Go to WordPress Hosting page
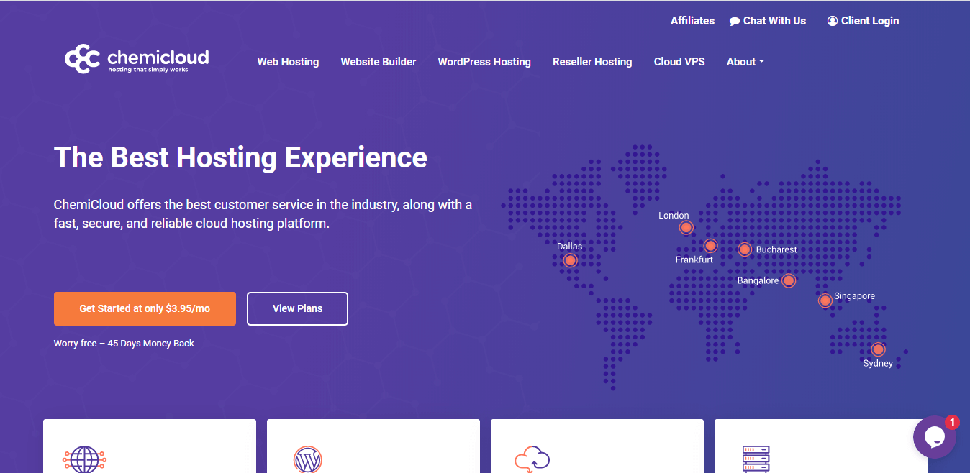Image resolution: width=970 pixels, height=473 pixels. (x=484, y=62)
